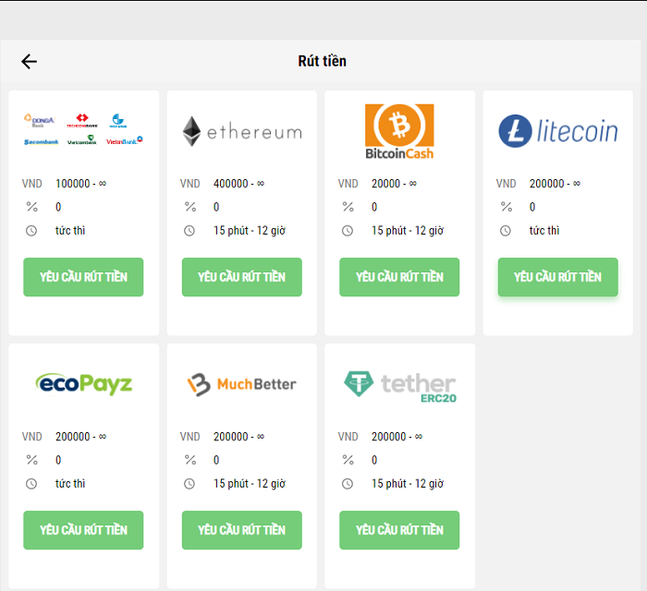
Task: Click Litecoin's Yêu cầu rút tiền button
Action: (557, 277)
